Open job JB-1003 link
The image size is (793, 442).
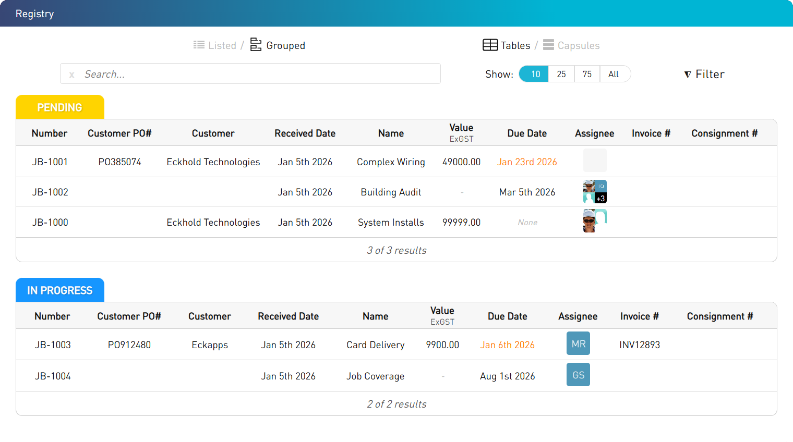tap(53, 345)
